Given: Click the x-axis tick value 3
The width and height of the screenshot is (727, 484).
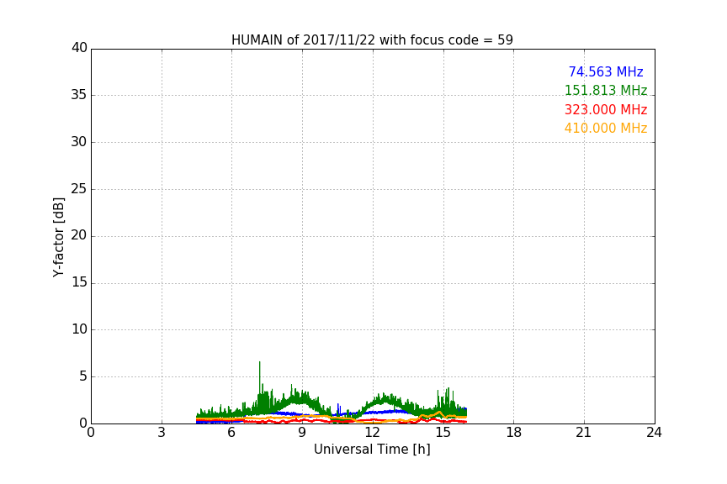Looking at the screenshot, I should click(162, 433).
